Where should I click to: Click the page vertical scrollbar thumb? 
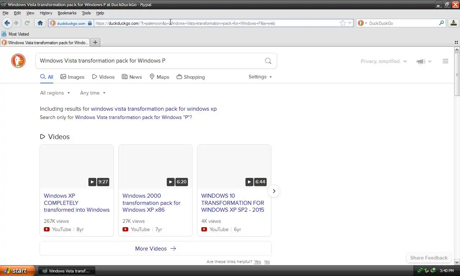pyautogui.click(x=457, y=74)
